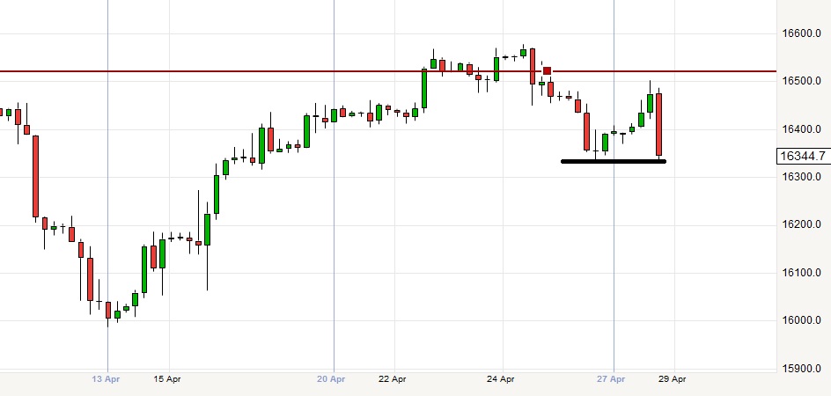Click the 16200.0 price axis label
This screenshot has height=396, width=831.
803,224
